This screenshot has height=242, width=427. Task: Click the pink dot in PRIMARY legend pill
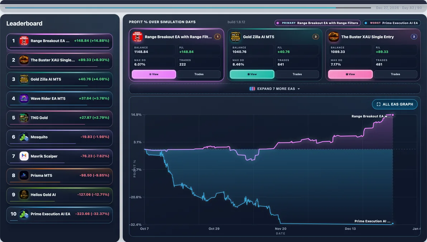coord(278,23)
